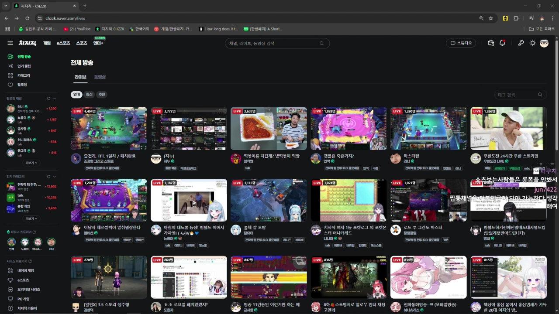Click the browser address bar
The height and width of the screenshot is (314, 559).
point(258,18)
